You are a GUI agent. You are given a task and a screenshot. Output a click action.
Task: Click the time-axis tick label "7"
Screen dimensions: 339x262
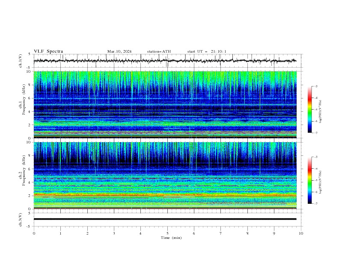221,233
